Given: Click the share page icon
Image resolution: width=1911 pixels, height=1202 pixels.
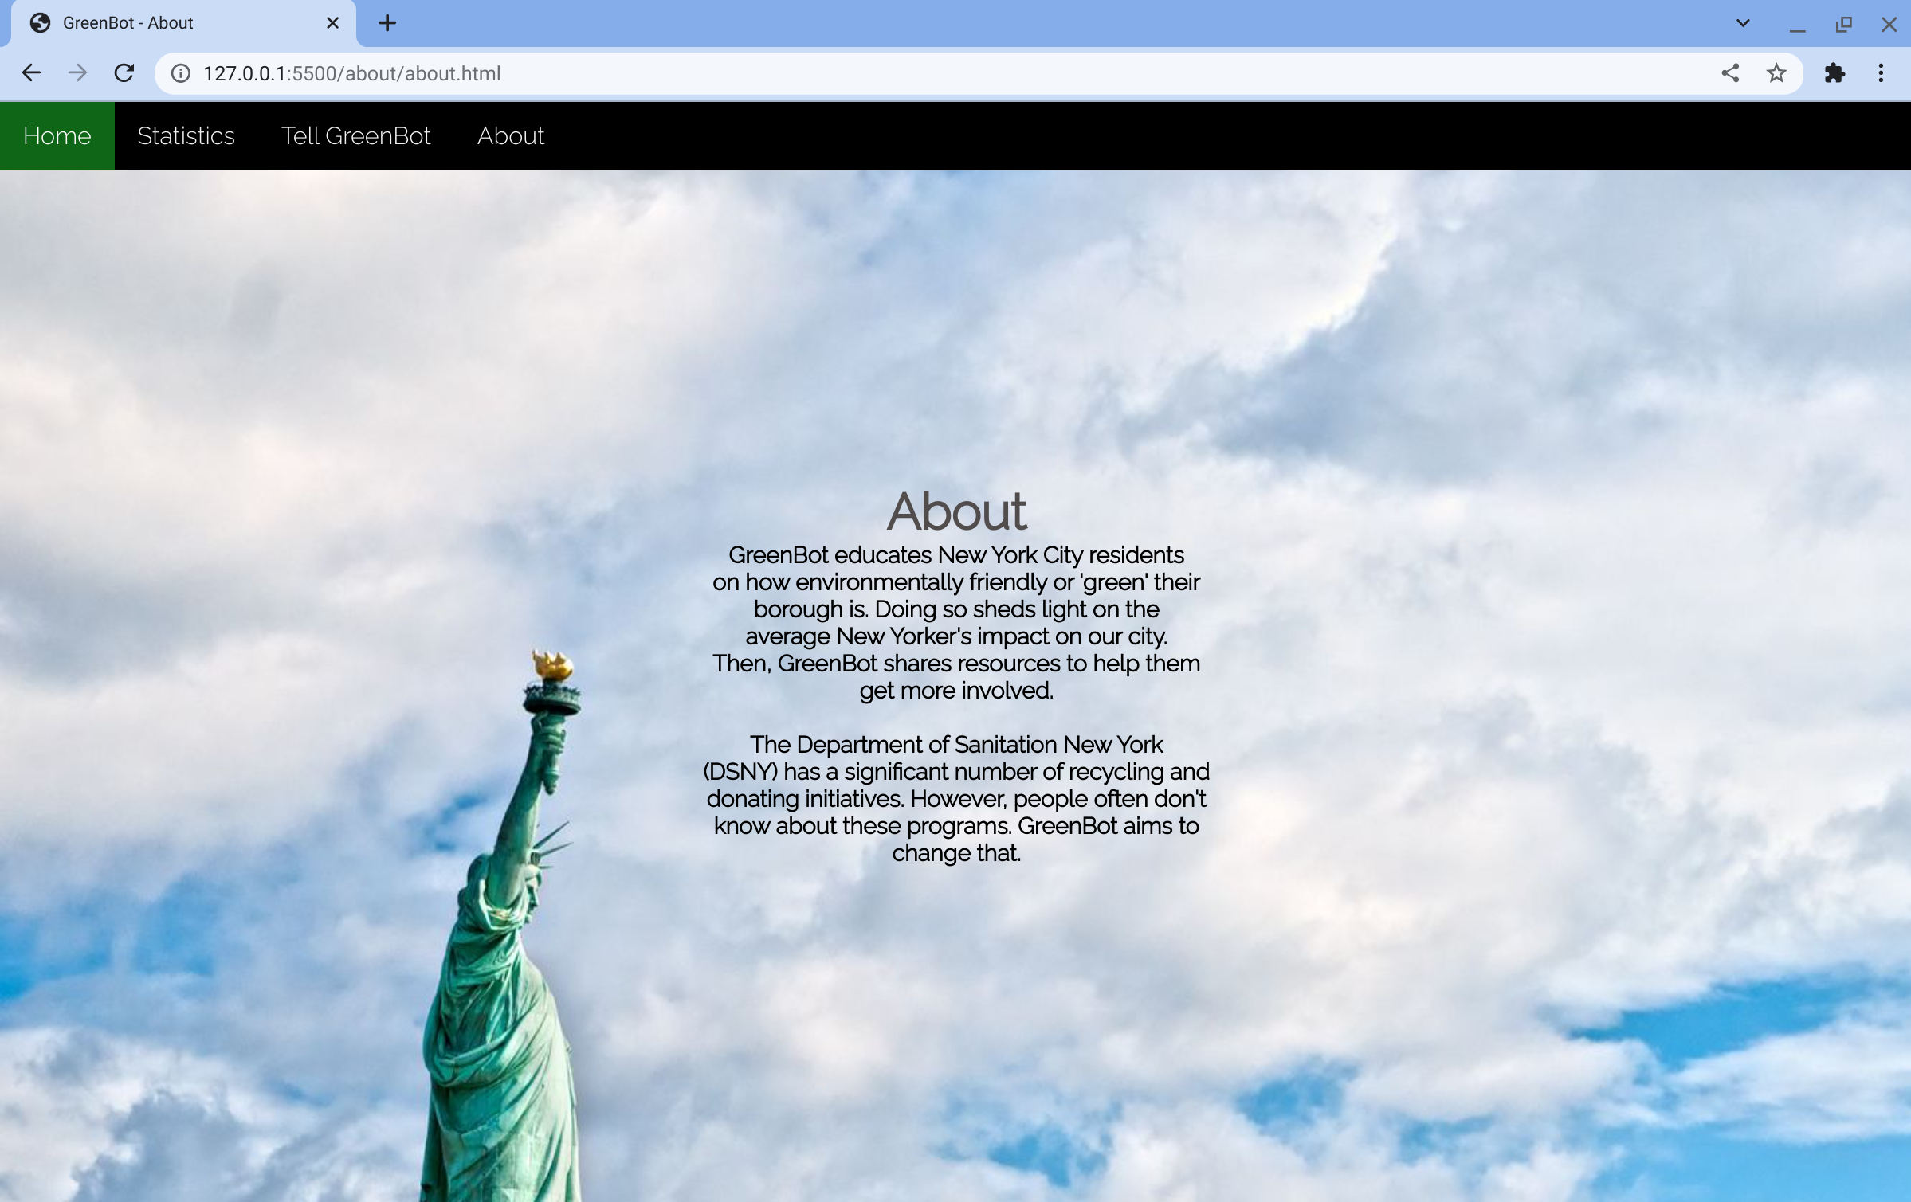Looking at the screenshot, I should click(1729, 73).
